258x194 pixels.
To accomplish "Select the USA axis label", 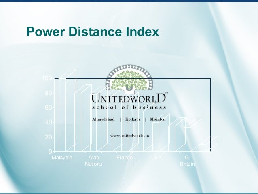I will 156,158.
